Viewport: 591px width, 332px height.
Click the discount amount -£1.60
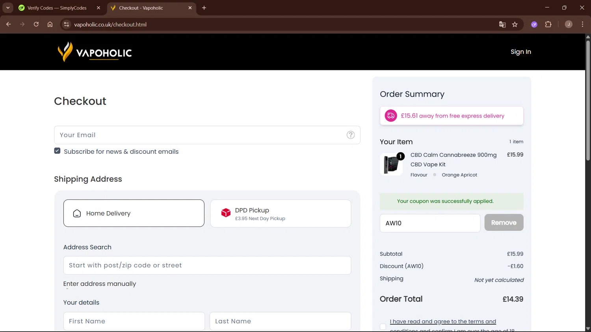(x=515, y=266)
